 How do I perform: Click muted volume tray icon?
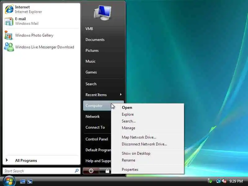[224, 181]
